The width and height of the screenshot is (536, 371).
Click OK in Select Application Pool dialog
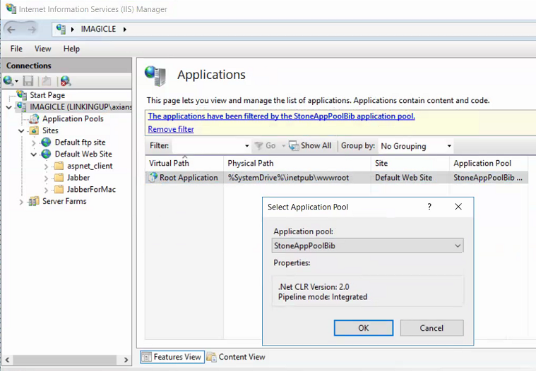click(363, 328)
